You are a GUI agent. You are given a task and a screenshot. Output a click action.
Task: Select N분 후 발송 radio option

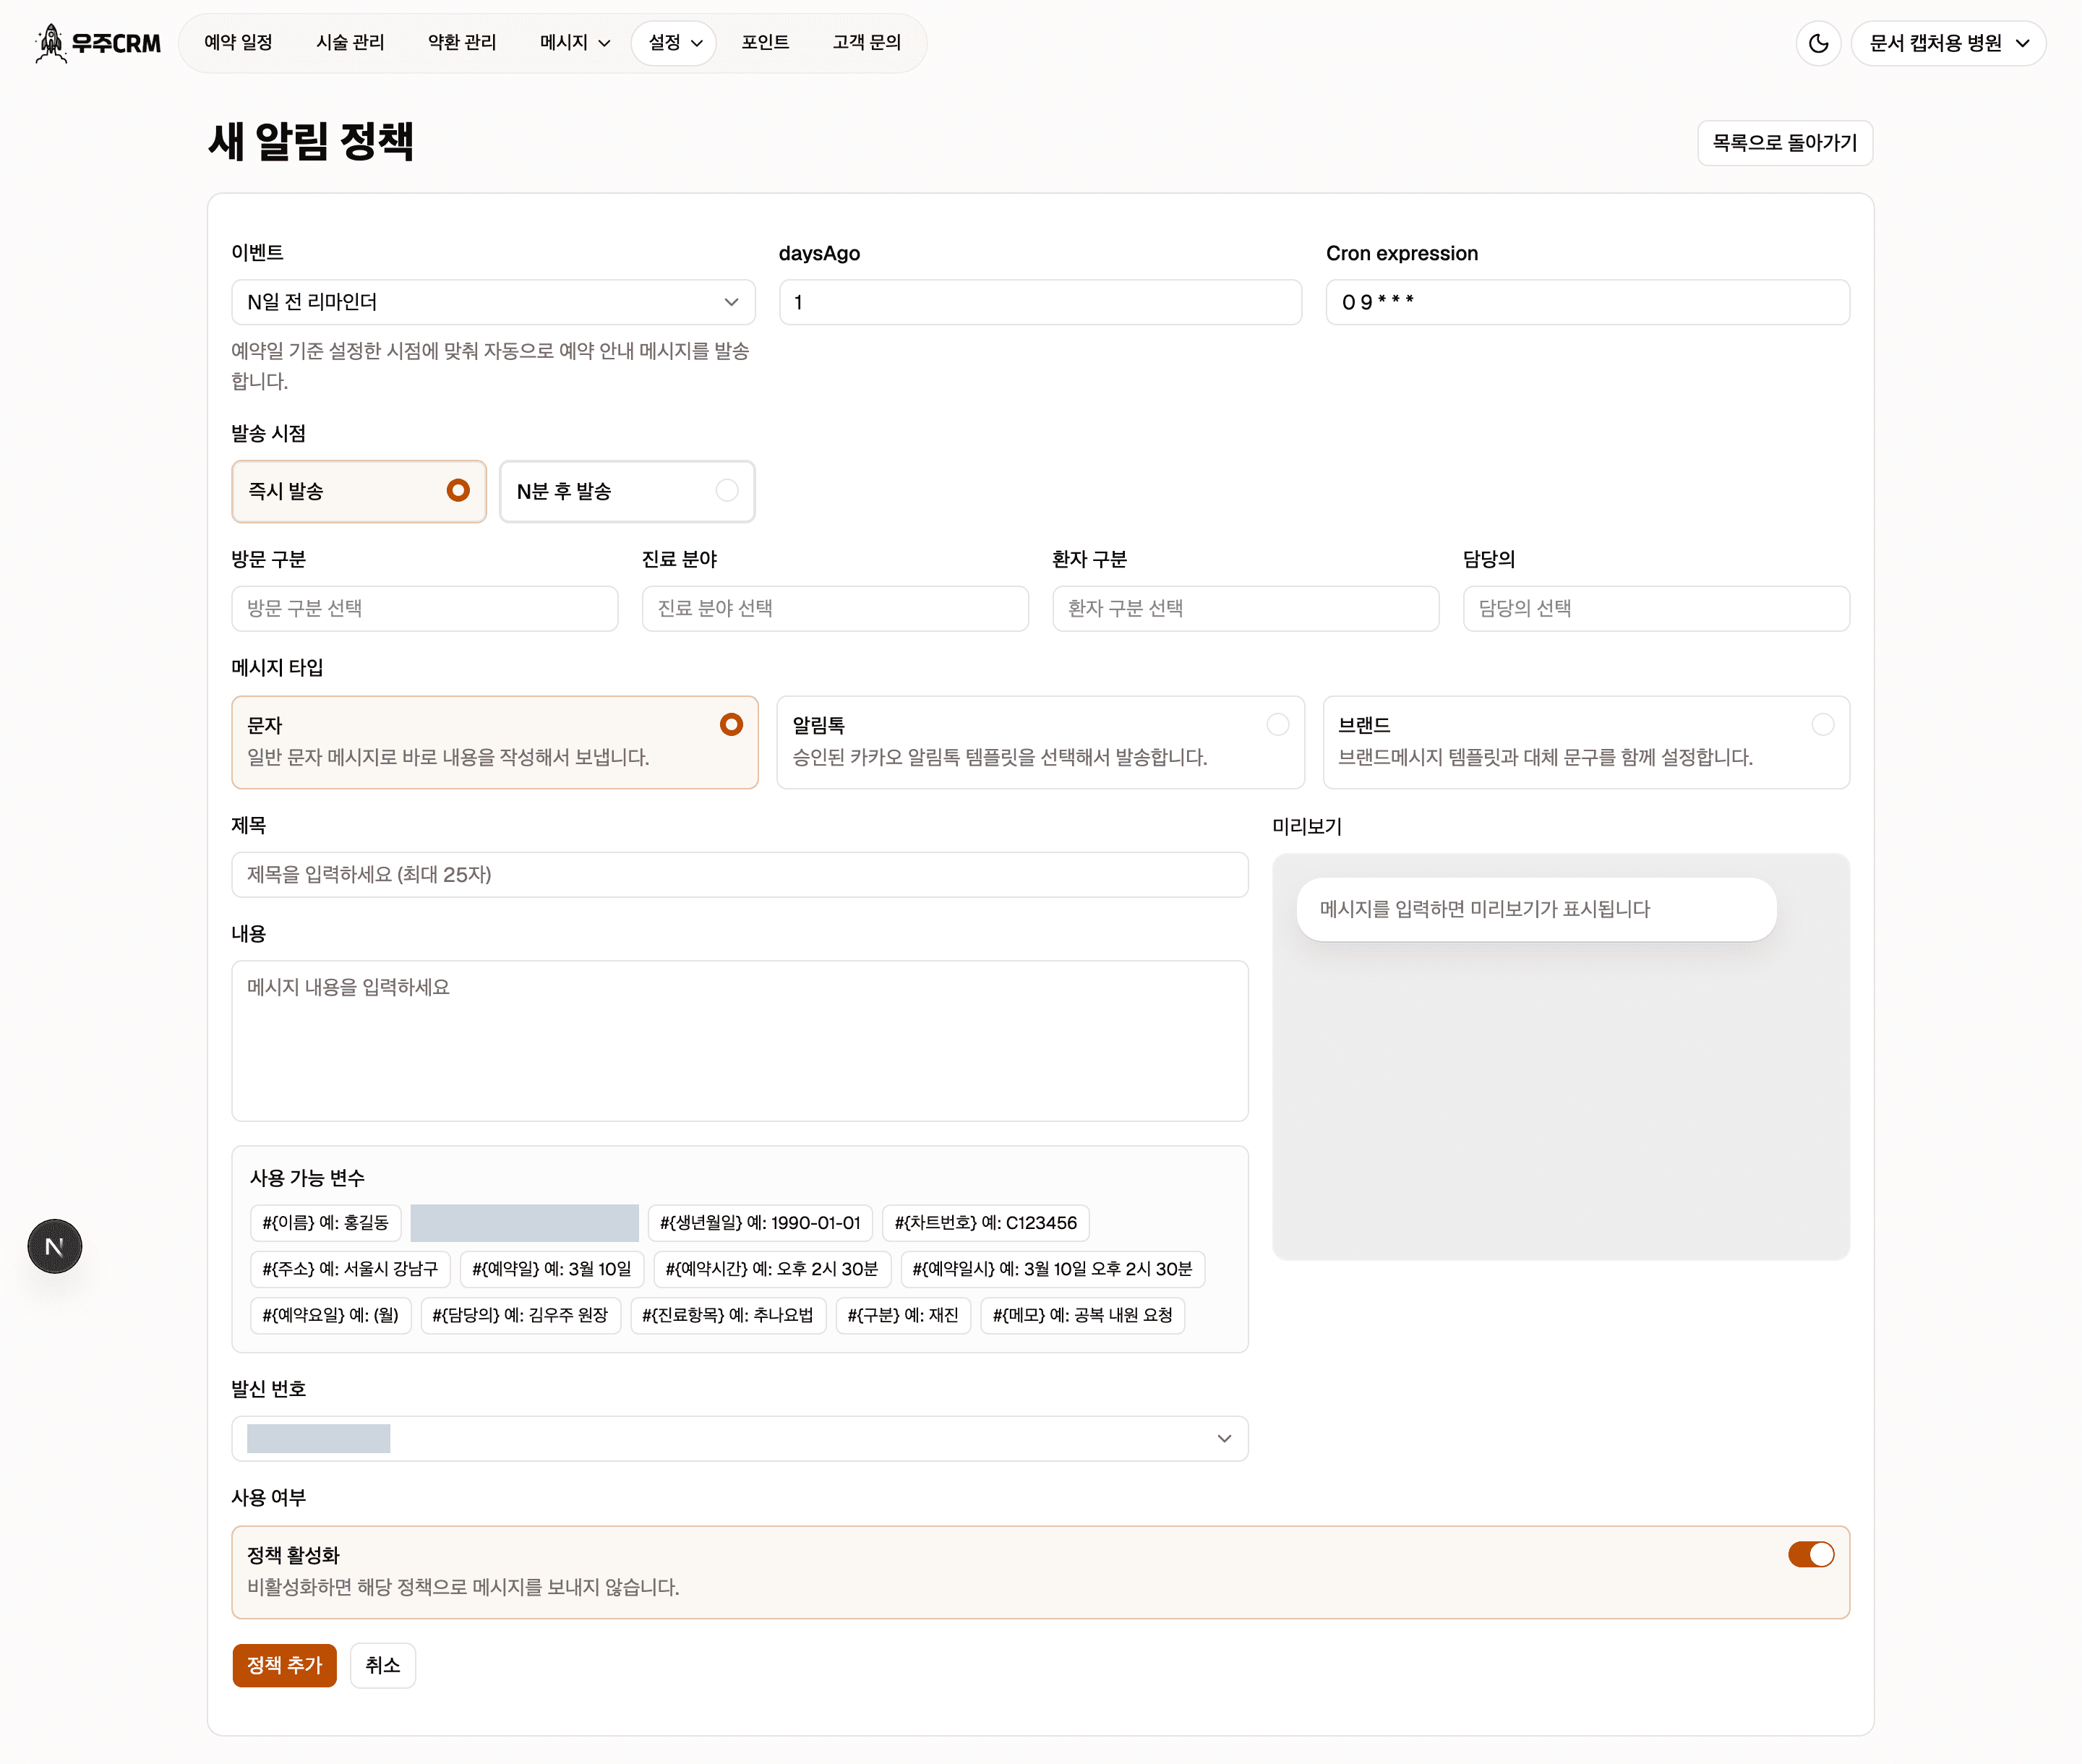[x=627, y=491]
